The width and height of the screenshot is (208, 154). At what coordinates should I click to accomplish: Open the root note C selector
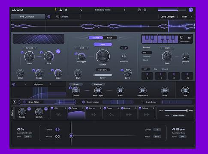coord(181,37)
